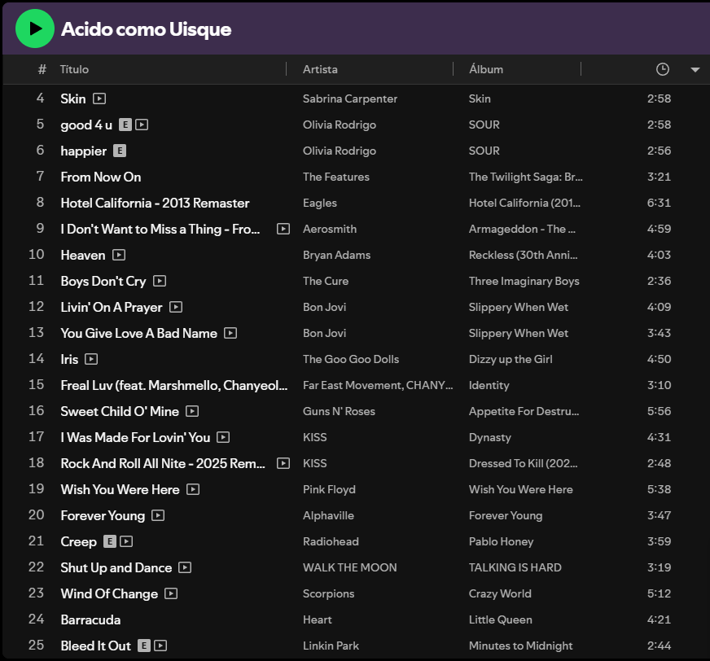This screenshot has height=661, width=710.
Task: Open artist Bryan Adams
Action: tap(336, 256)
